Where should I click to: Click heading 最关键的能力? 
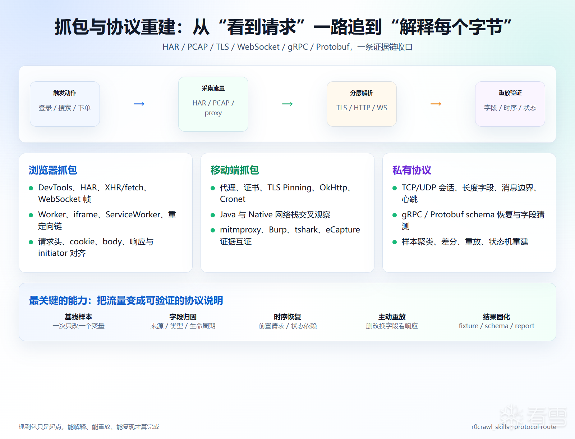point(126,300)
